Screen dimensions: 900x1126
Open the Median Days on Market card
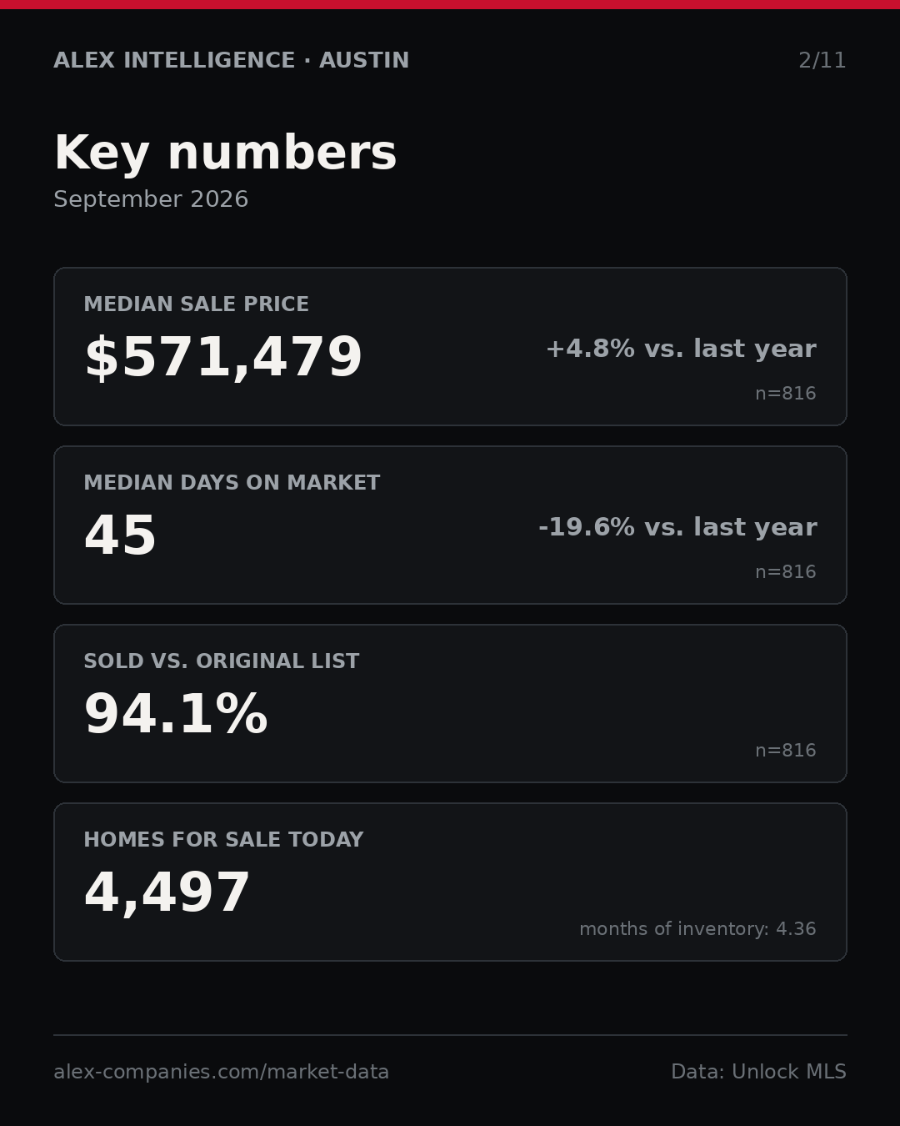coord(450,525)
